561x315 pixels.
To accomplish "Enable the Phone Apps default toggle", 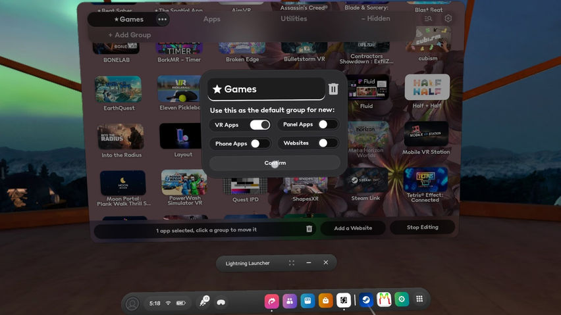I will pos(259,143).
